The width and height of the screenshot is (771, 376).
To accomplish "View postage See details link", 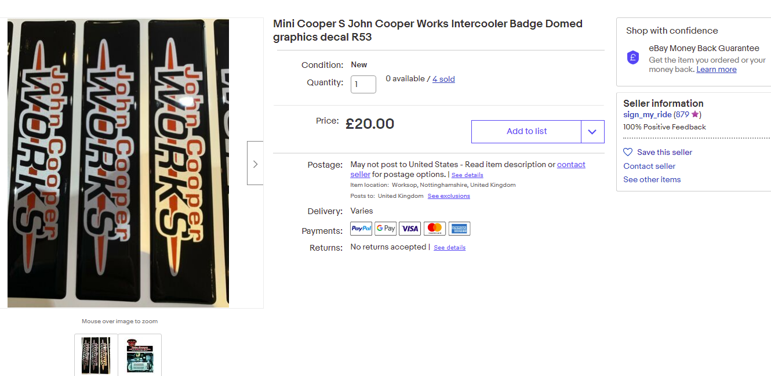I will click(467, 175).
